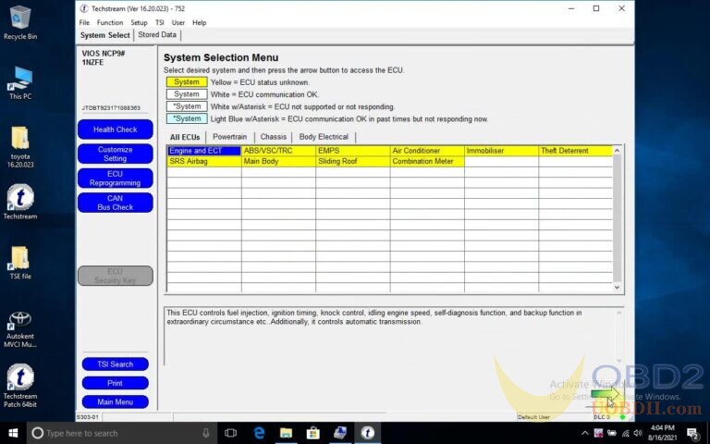The width and height of the screenshot is (710, 444).
Task: Click the microphone icon in search box
Action: click(206, 433)
